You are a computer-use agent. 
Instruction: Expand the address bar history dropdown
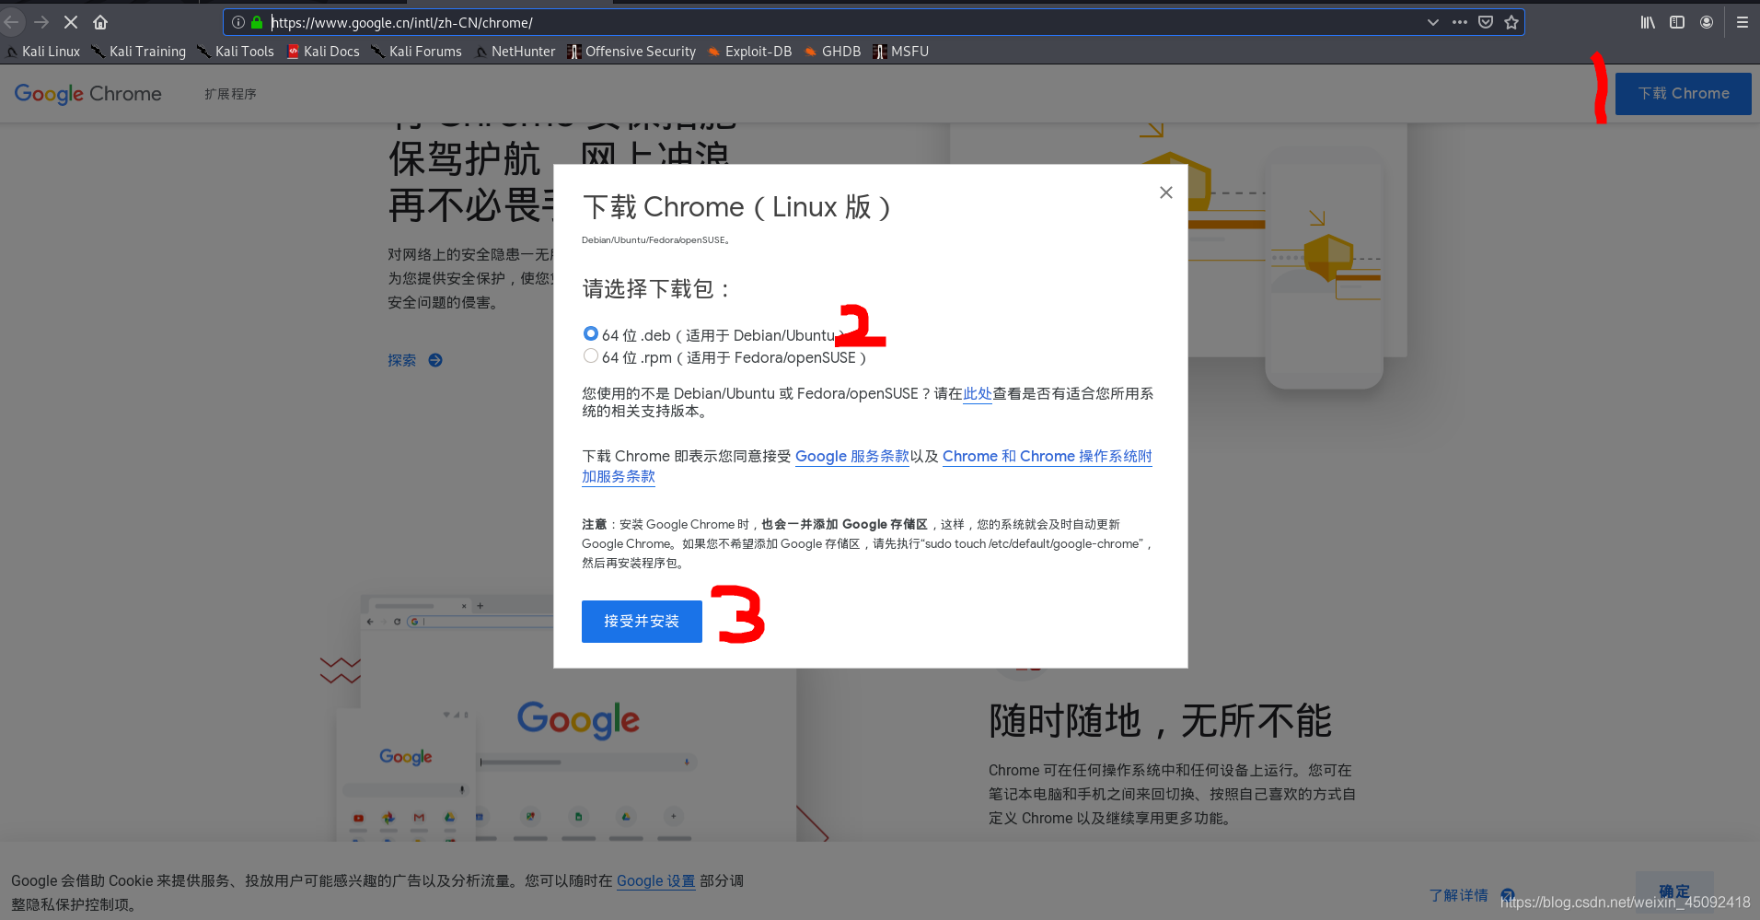click(1433, 22)
